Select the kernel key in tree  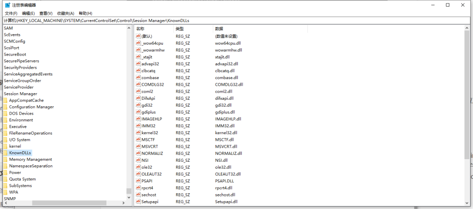(15, 146)
